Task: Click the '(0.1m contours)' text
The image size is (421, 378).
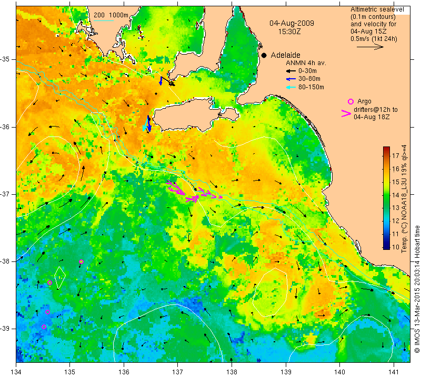Action: click(373, 17)
